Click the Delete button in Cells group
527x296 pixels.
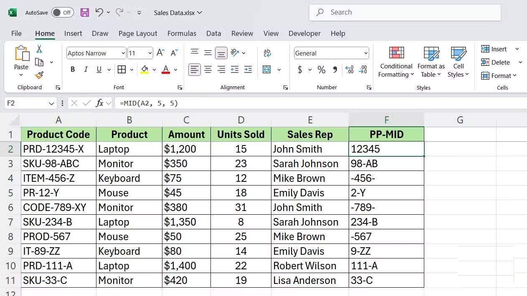coord(496,62)
